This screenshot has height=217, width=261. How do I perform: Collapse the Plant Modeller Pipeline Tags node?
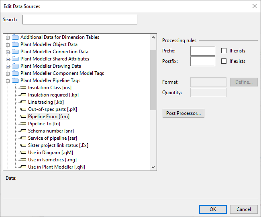(8, 80)
